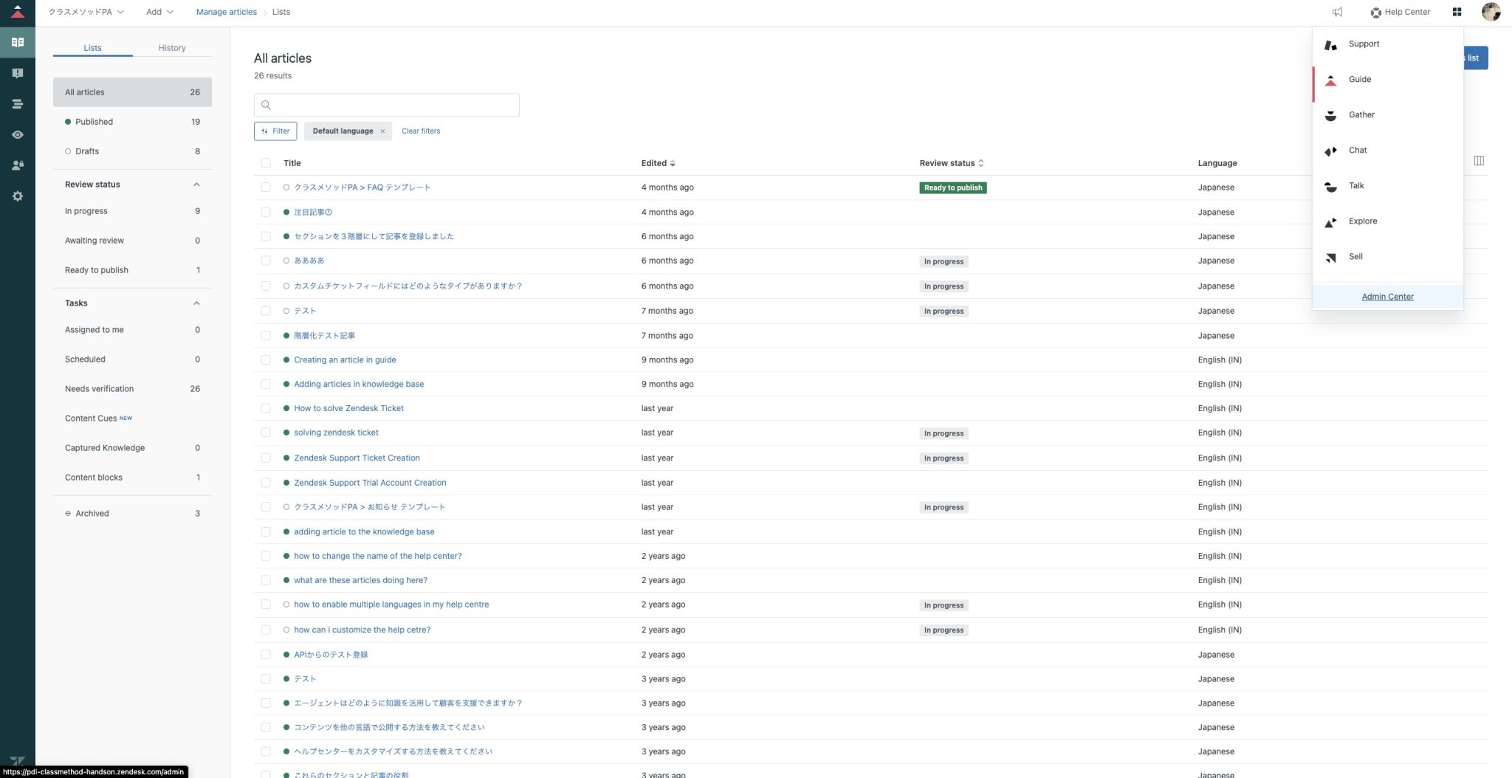Screen dimensions: 1512x778
Task: Select the eye-shaped preview icon in sidebar
Action: pyautogui.click(x=17, y=134)
